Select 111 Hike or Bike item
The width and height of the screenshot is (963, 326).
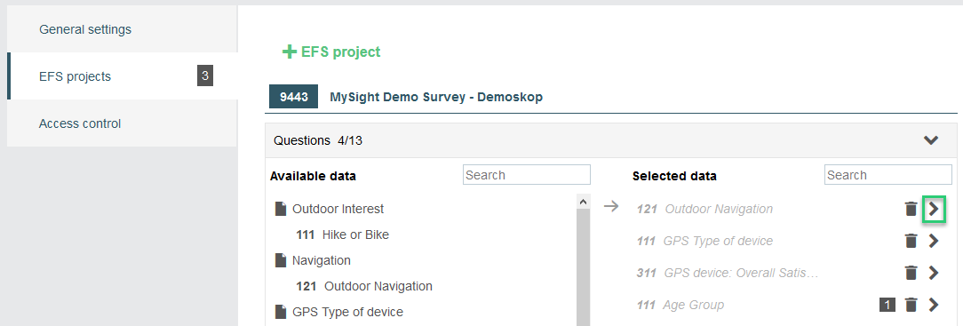(x=342, y=235)
